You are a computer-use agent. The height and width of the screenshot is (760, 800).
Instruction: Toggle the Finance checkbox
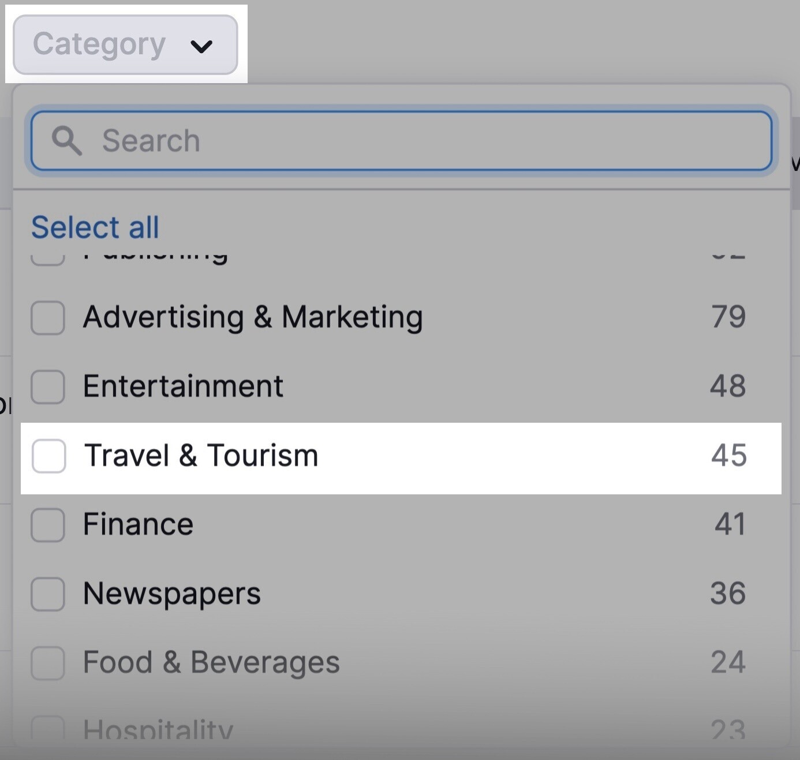(48, 524)
